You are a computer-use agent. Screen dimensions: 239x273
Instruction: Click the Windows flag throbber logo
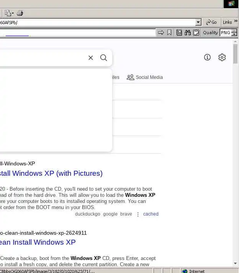point(231,3)
